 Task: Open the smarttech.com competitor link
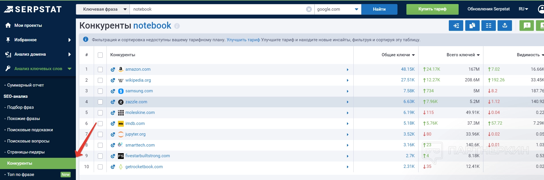[140, 145]
